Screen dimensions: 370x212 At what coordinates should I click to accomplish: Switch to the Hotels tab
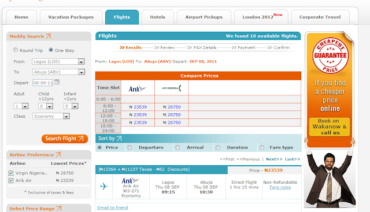click(158, 17)
